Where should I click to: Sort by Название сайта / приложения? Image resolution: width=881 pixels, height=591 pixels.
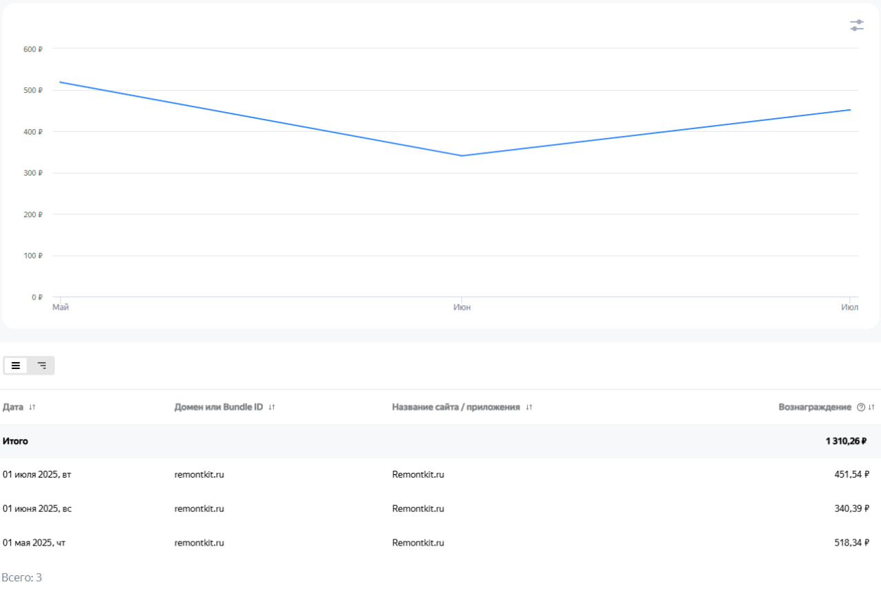(529, 408)
